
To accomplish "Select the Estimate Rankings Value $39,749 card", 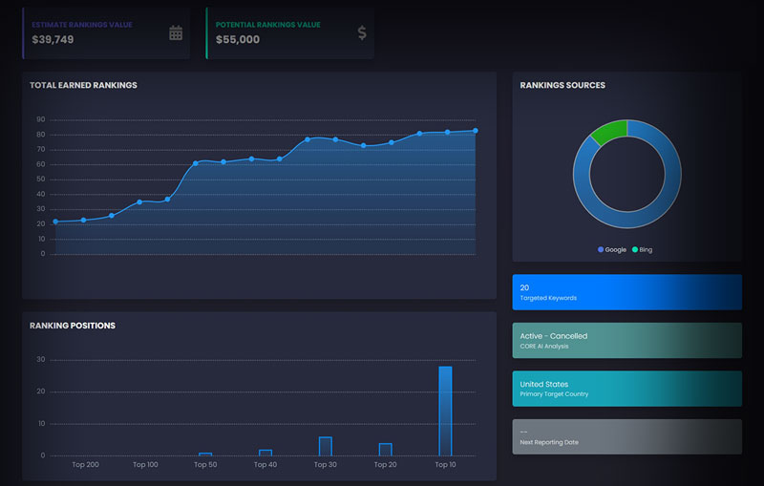I will 105,33.
